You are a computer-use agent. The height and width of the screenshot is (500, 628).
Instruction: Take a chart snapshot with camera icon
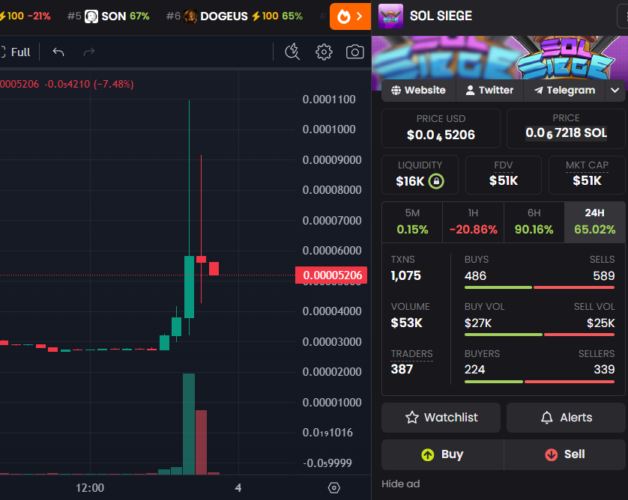355,52
